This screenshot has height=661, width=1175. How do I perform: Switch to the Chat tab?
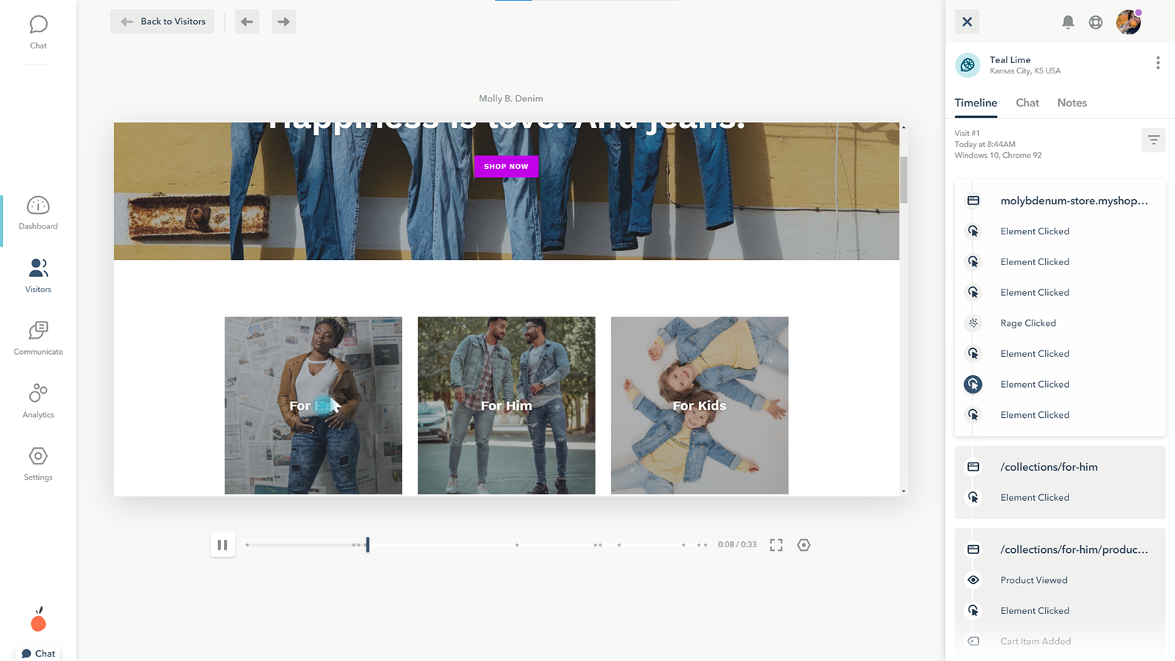click(1027, 103)
